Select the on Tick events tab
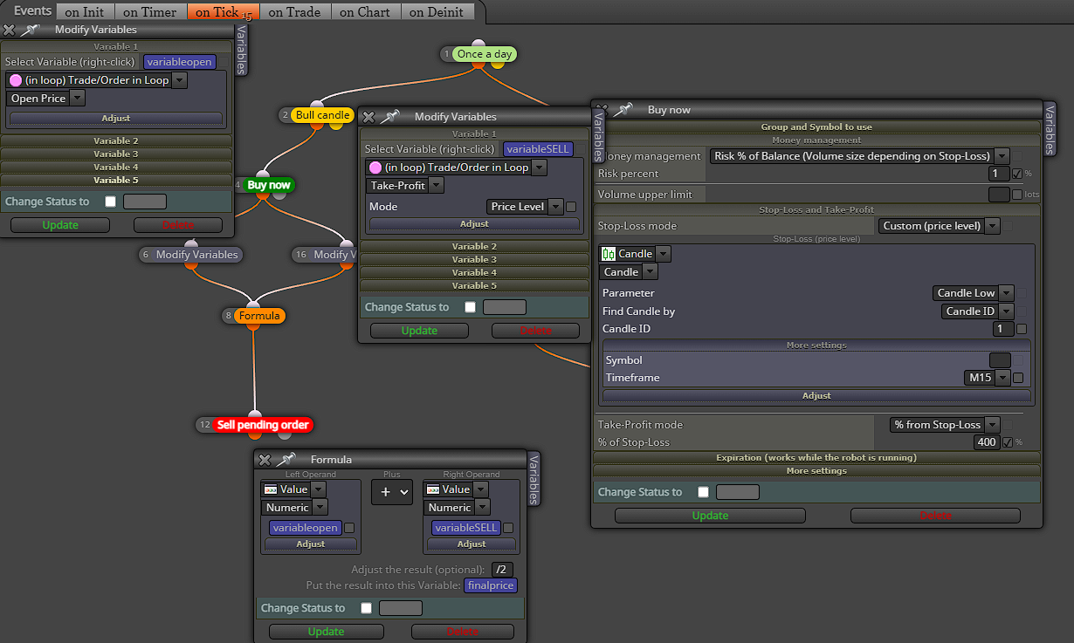 click(x=222, y=11)
